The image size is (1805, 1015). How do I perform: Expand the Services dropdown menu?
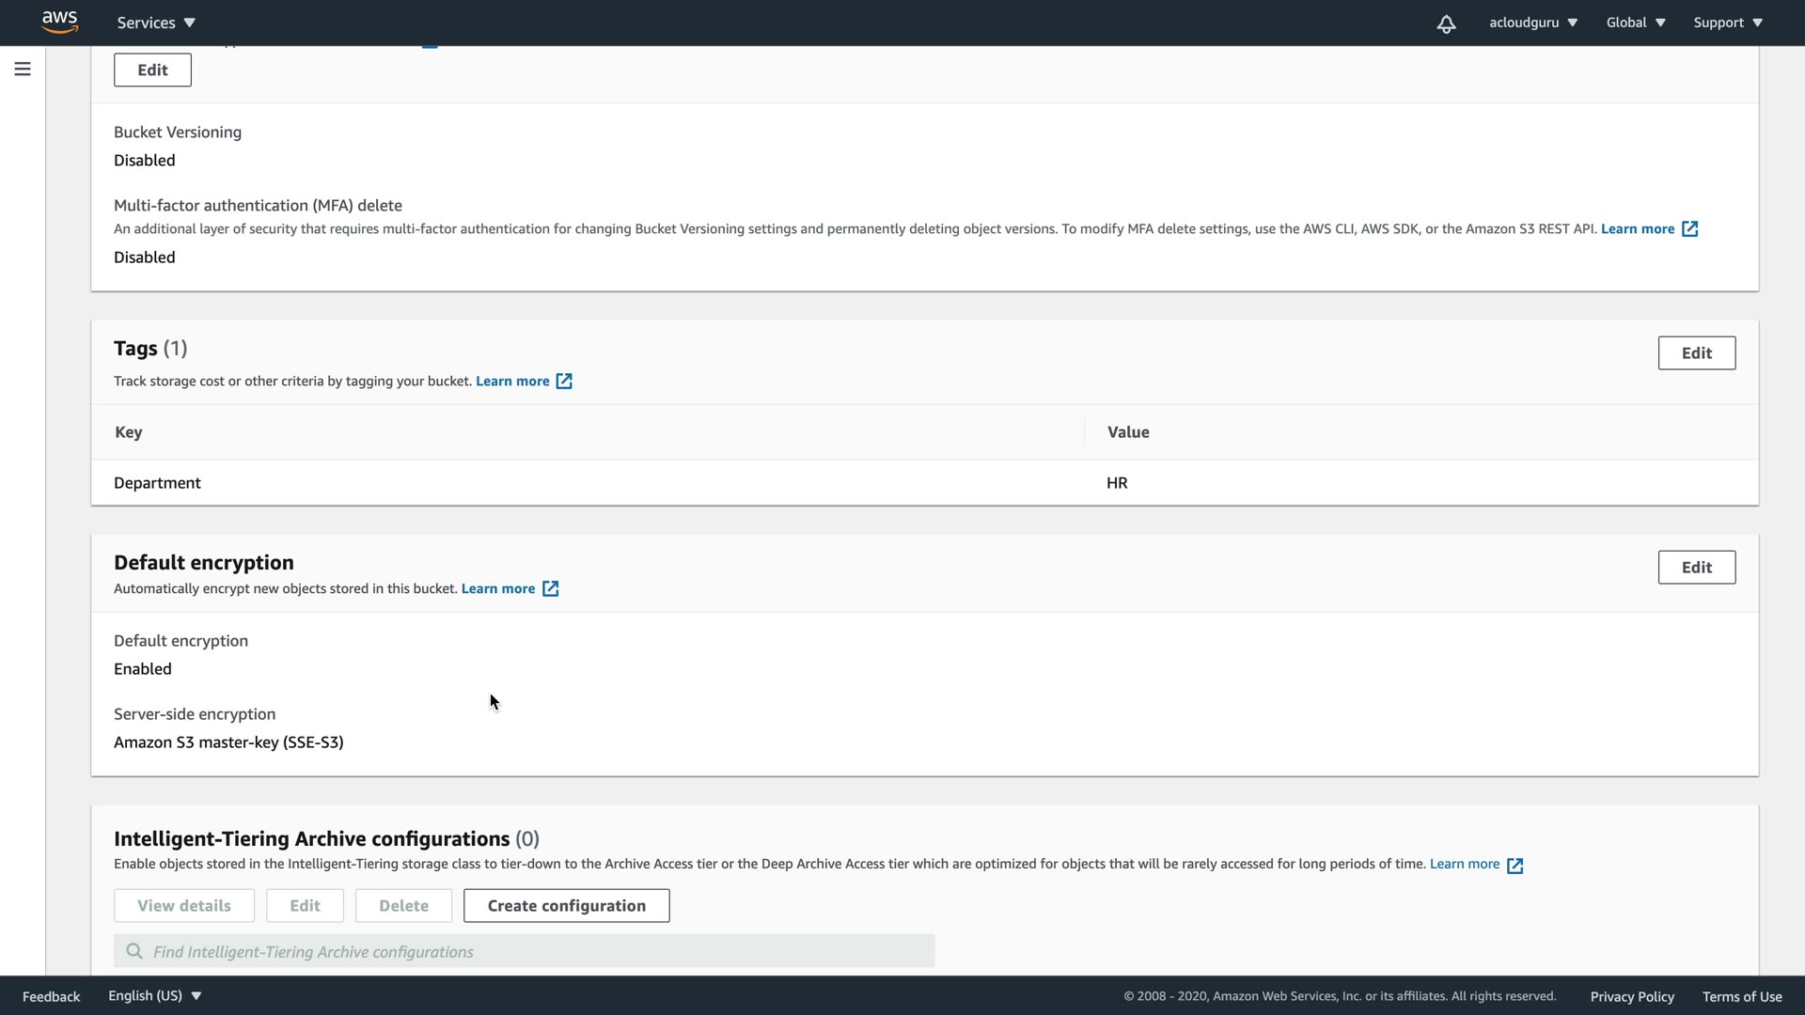point(156,23)
